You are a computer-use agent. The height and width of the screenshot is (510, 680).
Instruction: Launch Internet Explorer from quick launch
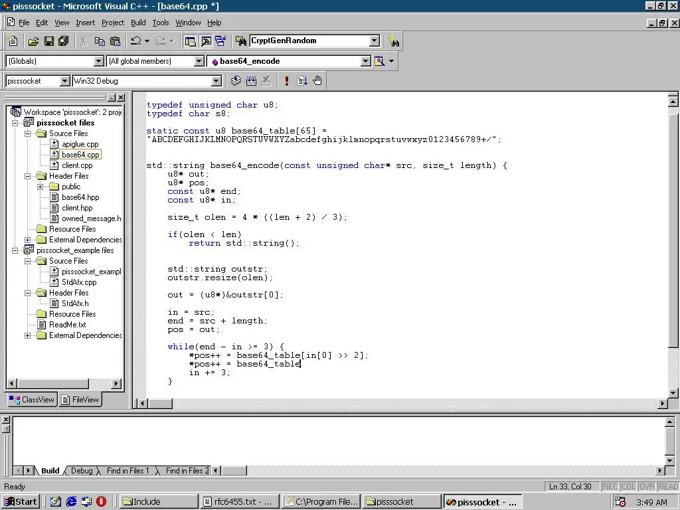[70, 502]
